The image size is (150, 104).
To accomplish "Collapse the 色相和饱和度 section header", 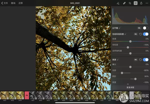I will [x=118, y=34].
